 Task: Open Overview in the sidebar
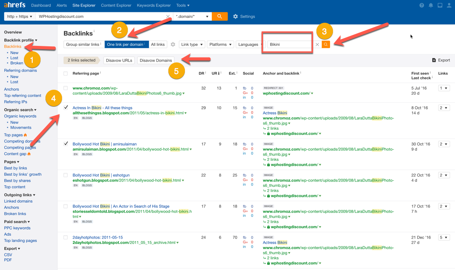[13, 32]
